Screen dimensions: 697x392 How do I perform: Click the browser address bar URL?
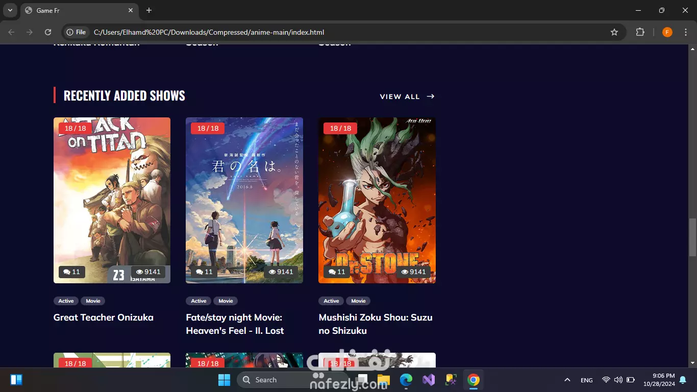point(209,32)
